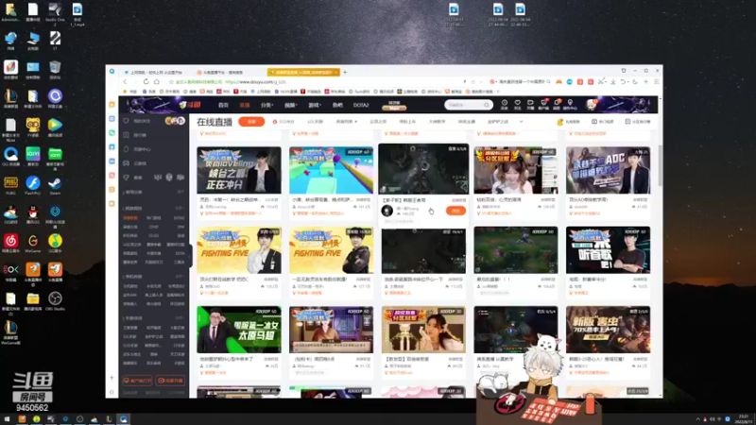Open the 太原马超 green stream thumbnail
Viewport: 756px width, 425px height.
coord(239,330)
